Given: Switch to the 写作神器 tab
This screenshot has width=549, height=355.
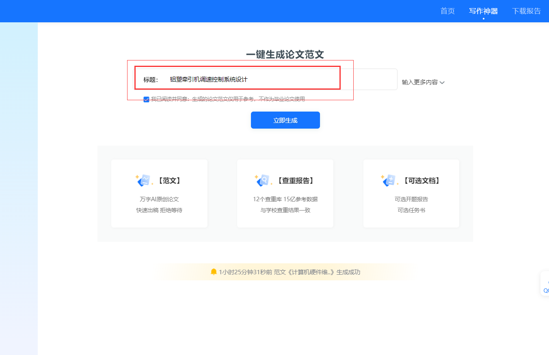Looking at the screenshot, I should pyautogui.click(x=483, y=11).
